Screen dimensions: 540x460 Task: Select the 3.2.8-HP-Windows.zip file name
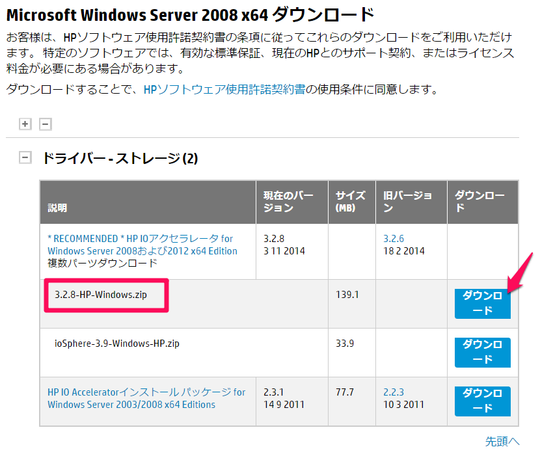coord(101,295)
